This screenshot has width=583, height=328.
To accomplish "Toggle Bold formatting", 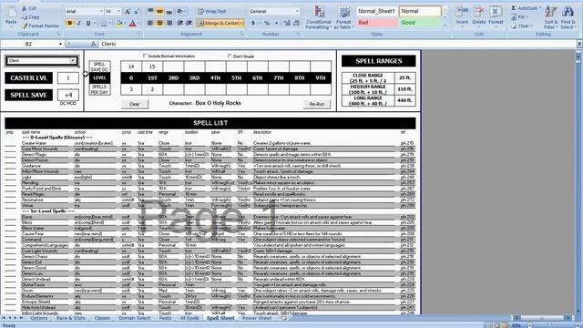I will [x=69, y=24].
